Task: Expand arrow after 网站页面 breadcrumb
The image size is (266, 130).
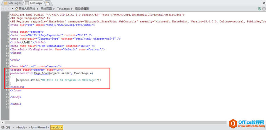Action: (x=54, y=9)
